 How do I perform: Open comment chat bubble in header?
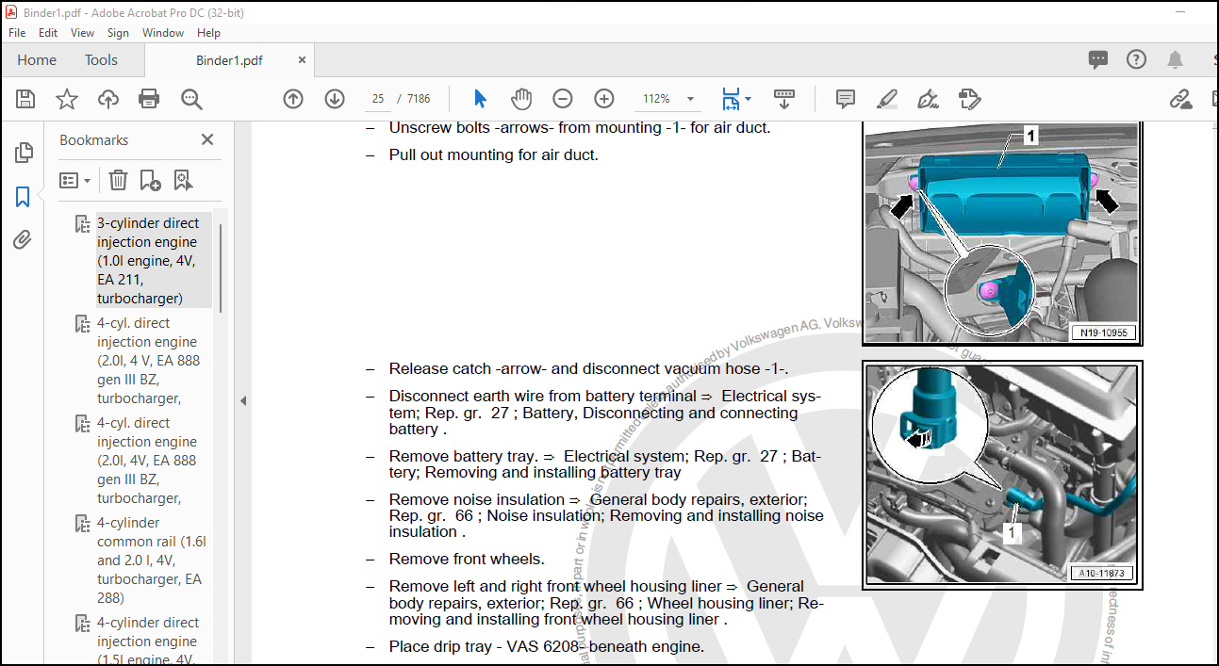point(1098,59)
